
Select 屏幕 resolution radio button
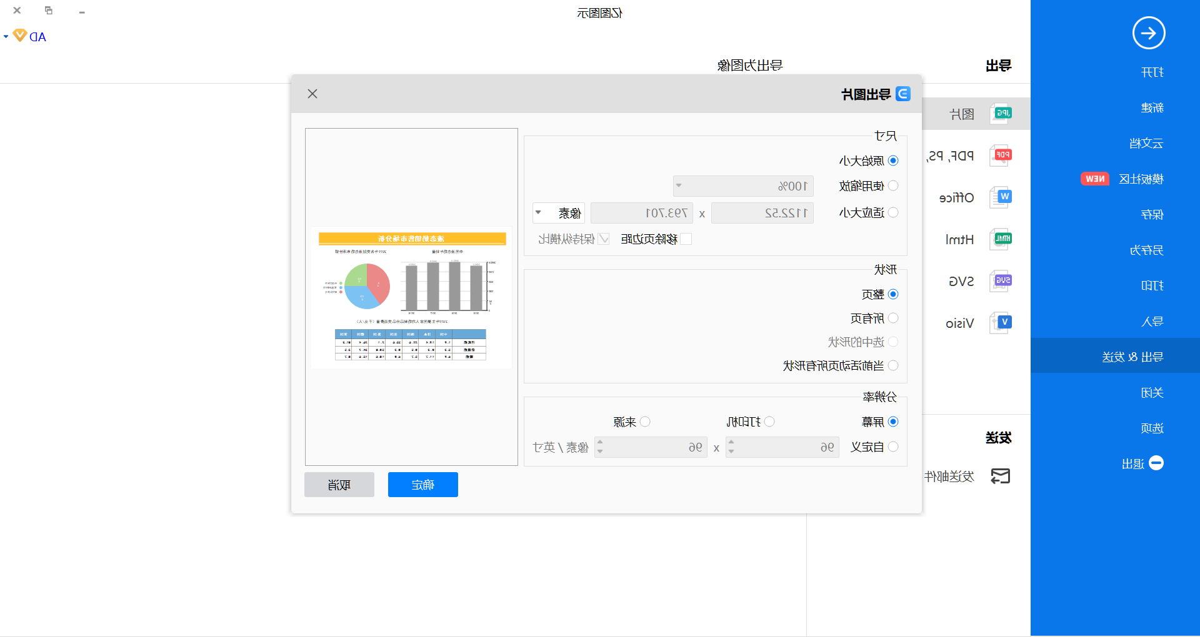click(893, 422)
